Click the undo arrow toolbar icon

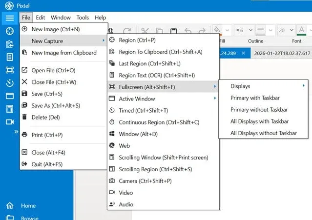[x=188, y=31]
